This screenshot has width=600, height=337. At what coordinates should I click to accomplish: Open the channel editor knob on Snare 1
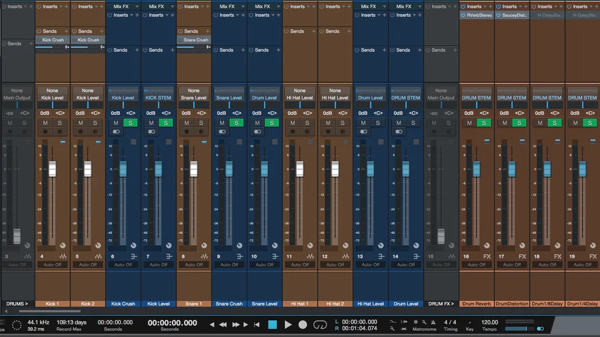point(204,245)
